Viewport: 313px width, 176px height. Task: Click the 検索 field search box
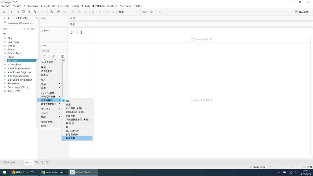[x=14, y=29]
